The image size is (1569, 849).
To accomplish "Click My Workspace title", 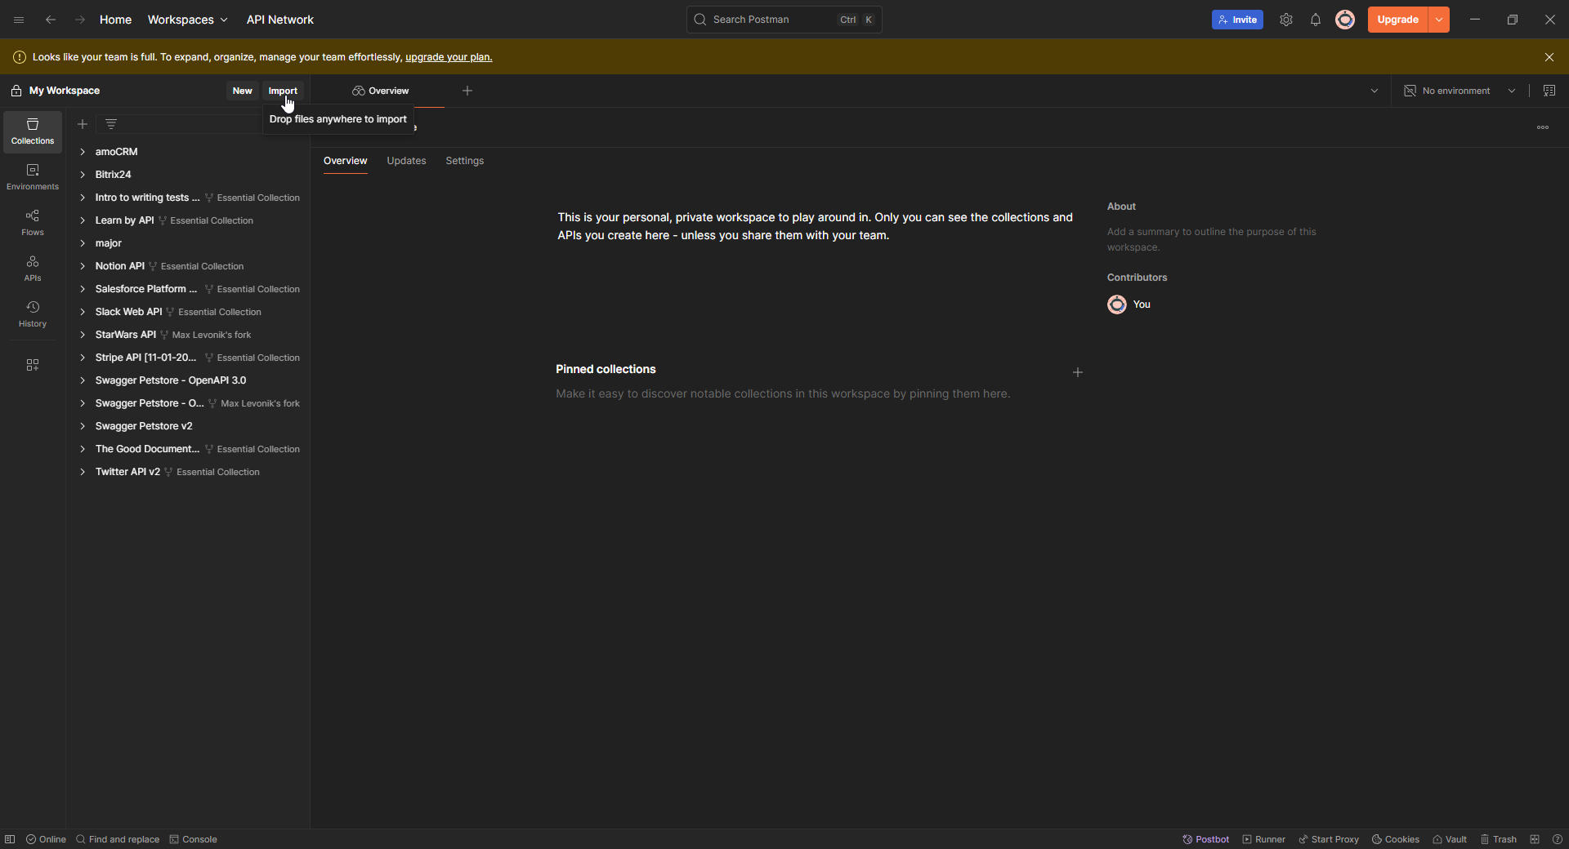I will pyautogui.click(x=65, y=91).
